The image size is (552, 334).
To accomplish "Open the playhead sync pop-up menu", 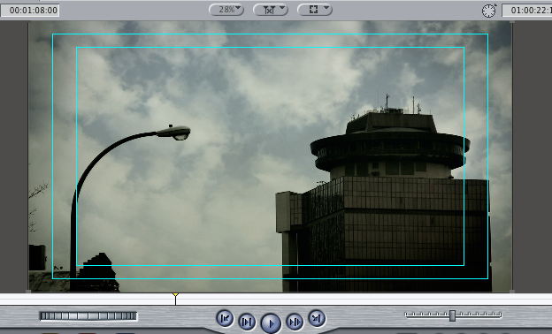I will coord(271,10).
